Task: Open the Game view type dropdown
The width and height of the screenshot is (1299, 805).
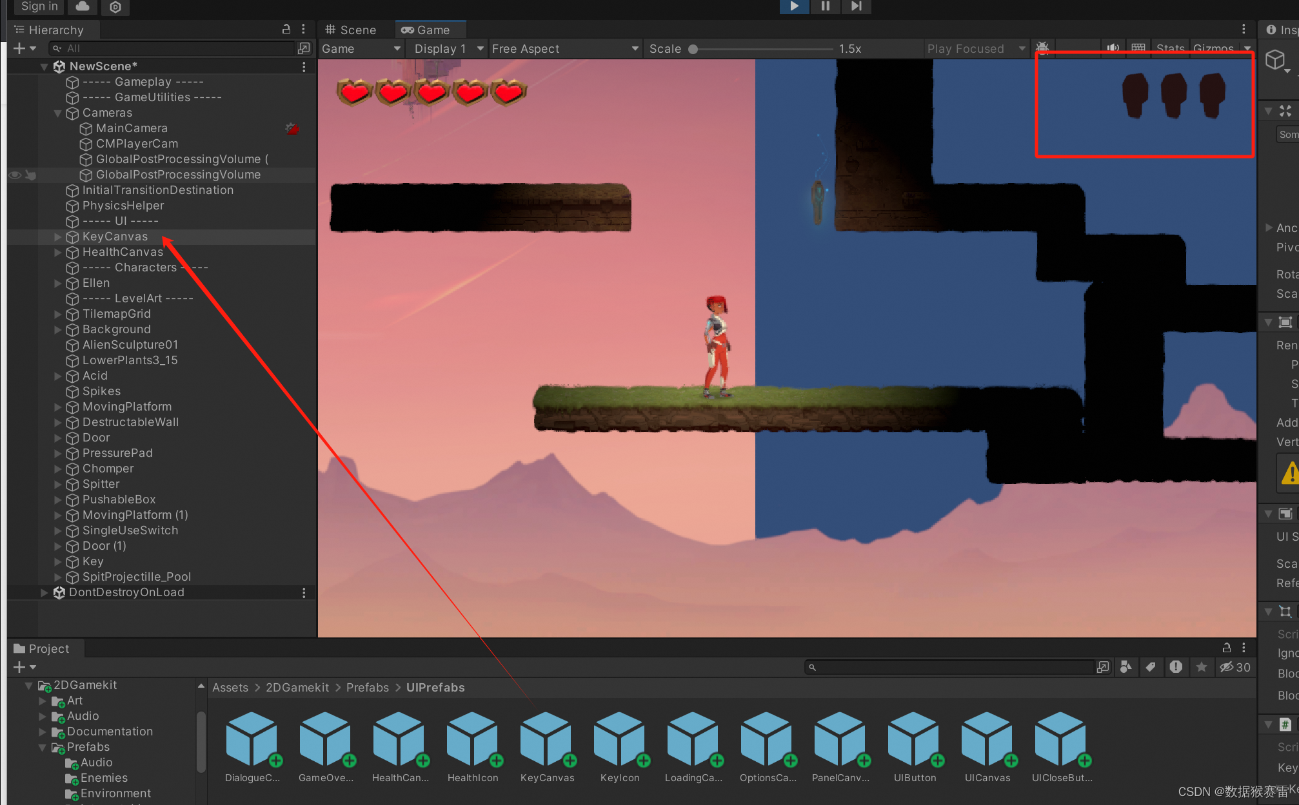Action: (361, 48)
